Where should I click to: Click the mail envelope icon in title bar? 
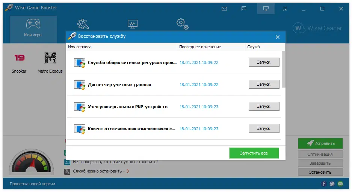224,9
